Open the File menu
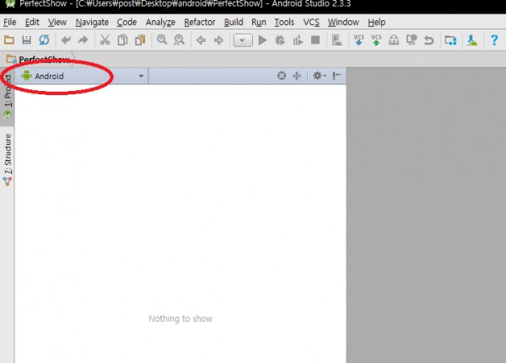 (x=9, y=22)
